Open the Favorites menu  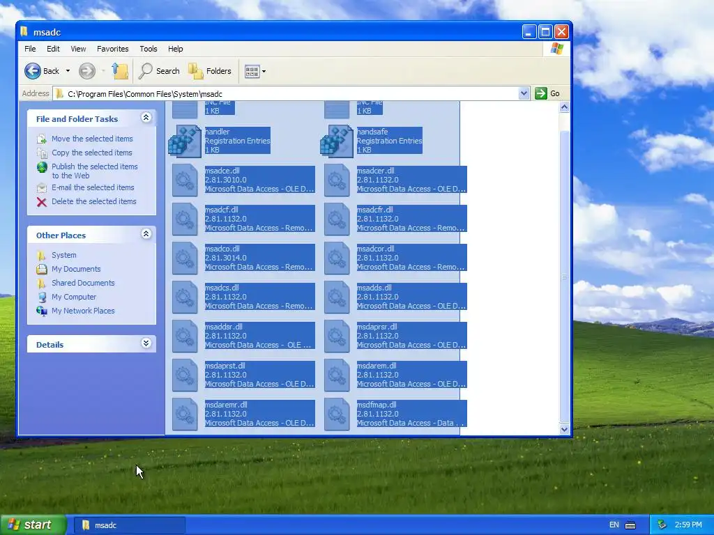(112, 49)
